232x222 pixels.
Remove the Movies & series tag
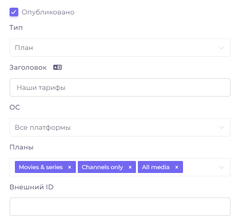[70, 167]
